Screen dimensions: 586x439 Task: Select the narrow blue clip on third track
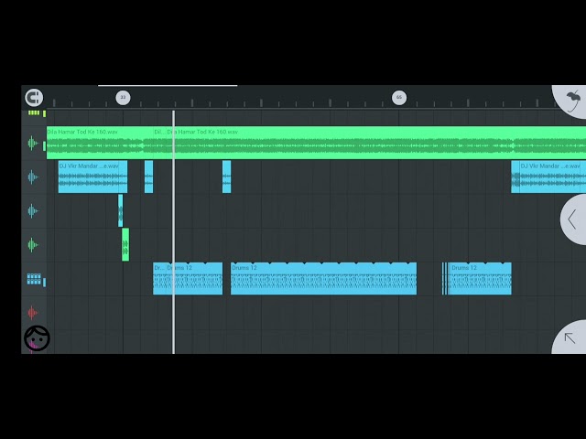tap(120, 210)
